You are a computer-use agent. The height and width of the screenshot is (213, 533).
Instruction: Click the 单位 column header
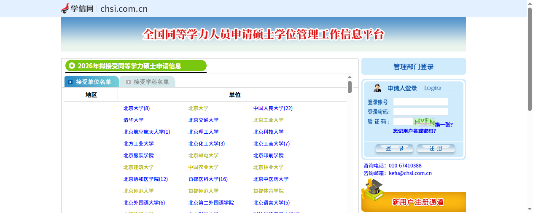point(235,95)
